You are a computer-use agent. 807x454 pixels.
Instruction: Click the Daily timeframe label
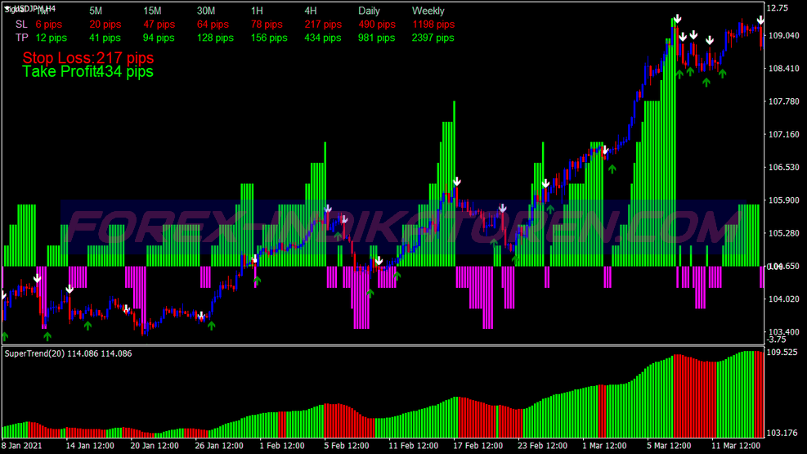[x=369, y=11]
